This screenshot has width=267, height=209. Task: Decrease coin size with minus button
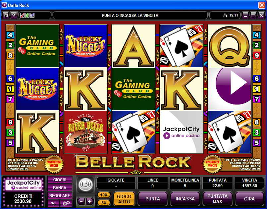[x=81, y=202]
